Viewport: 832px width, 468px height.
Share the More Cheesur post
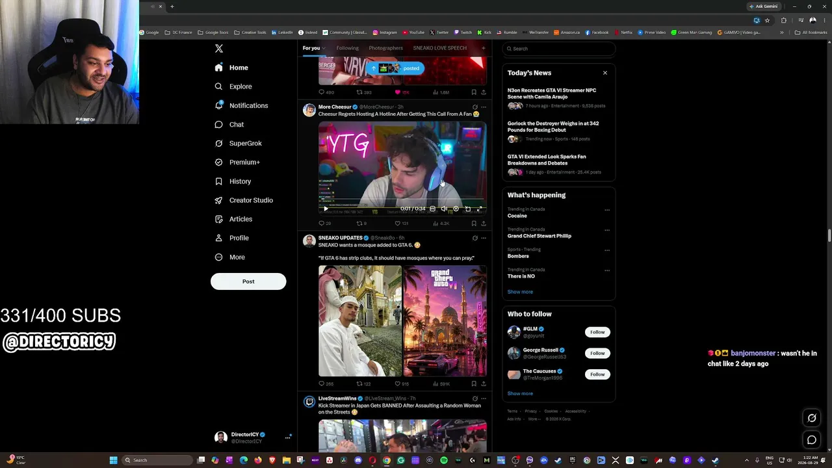(483, 223)
